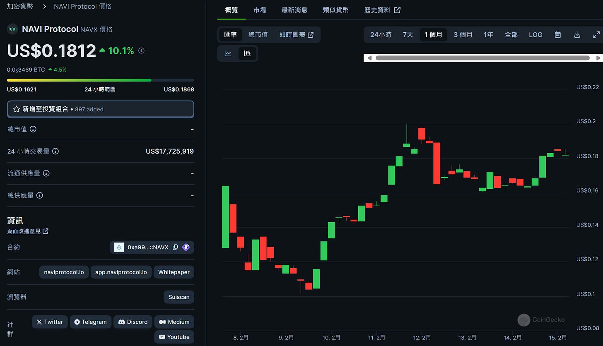Open the 歷史資料 tab
Image resolution: width=603 pixels, height=346 pixels.
(382, 10)
